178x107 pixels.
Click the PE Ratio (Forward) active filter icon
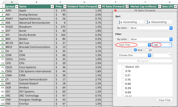pyautogui.click(x=127, y=7)
